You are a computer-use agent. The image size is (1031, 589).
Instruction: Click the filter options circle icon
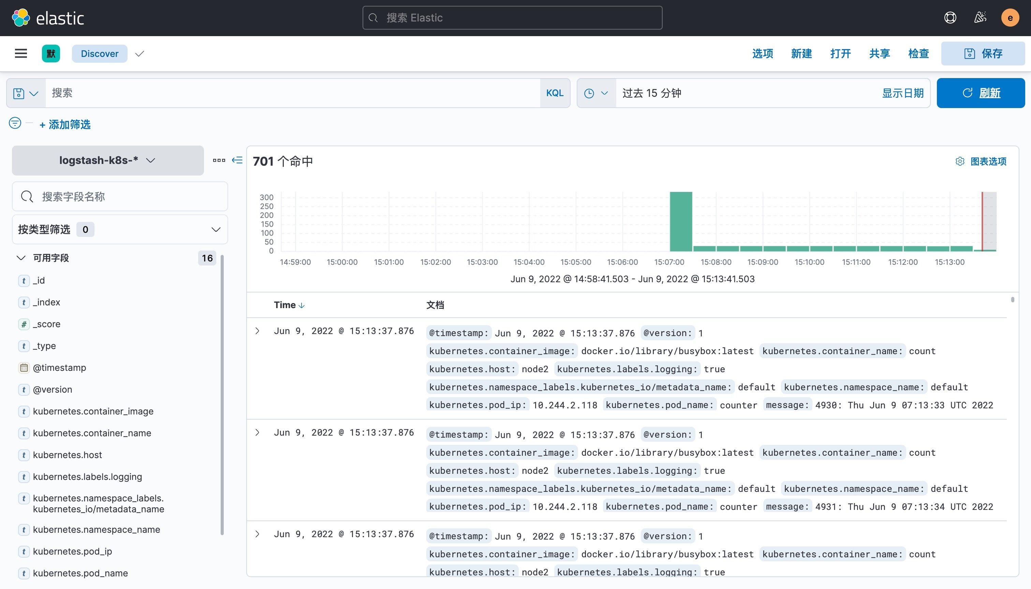pos(15,123)
